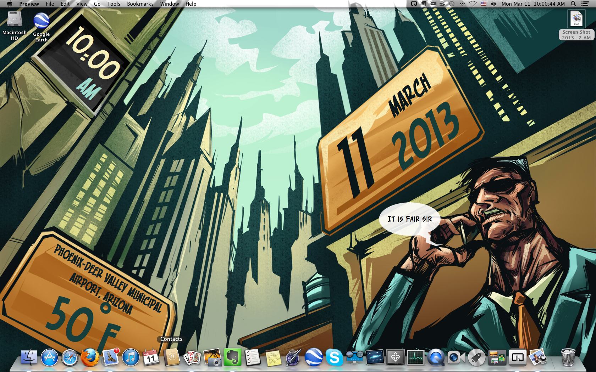Open the Help menu

pyautogui.click(x=191, y=4)
